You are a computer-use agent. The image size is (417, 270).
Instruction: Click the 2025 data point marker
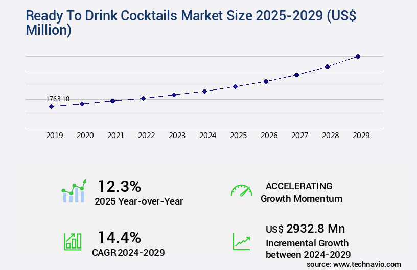pyautogui.click(x=235, y=86)
